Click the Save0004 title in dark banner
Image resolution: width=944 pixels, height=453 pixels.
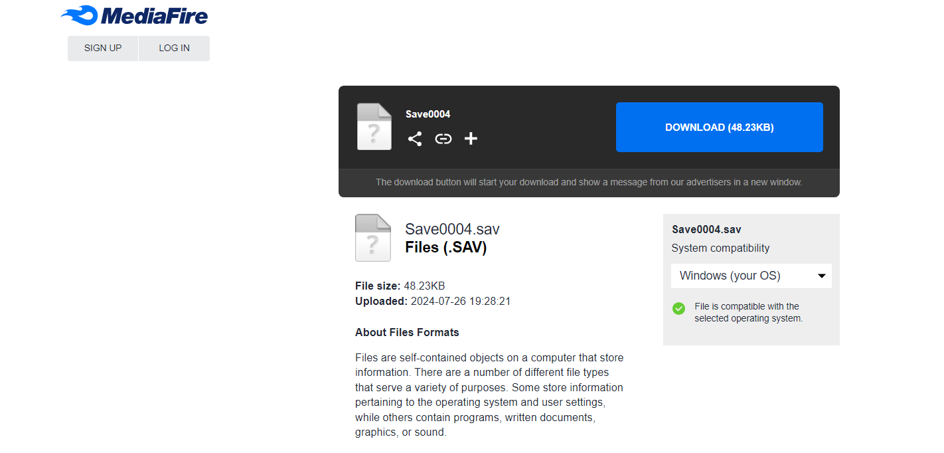[428, 114]
